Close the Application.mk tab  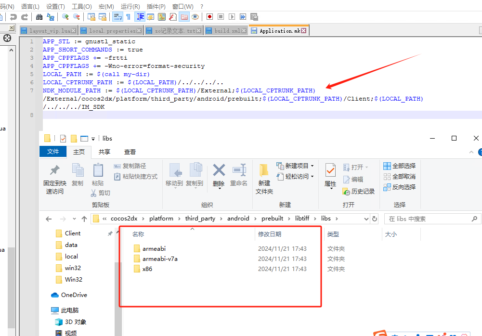pos(304,31)
